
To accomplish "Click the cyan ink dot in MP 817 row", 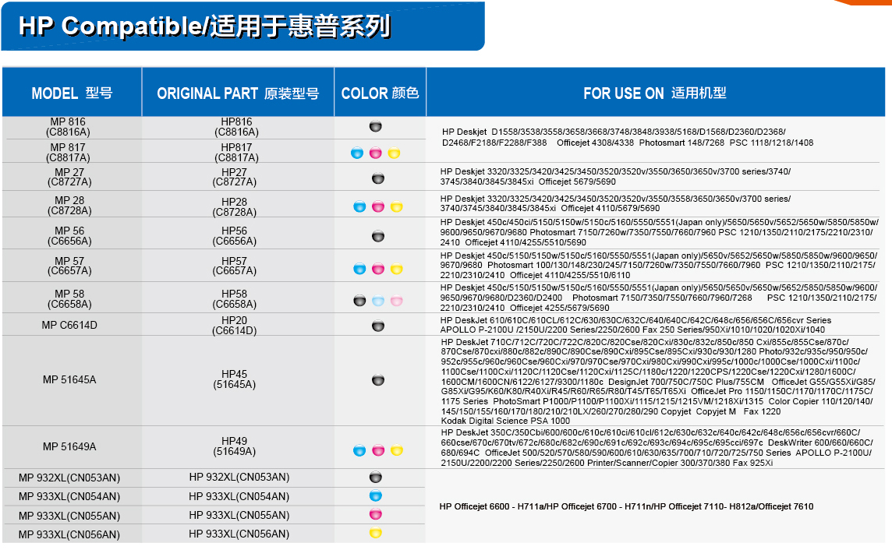I will tap(358, 153).
